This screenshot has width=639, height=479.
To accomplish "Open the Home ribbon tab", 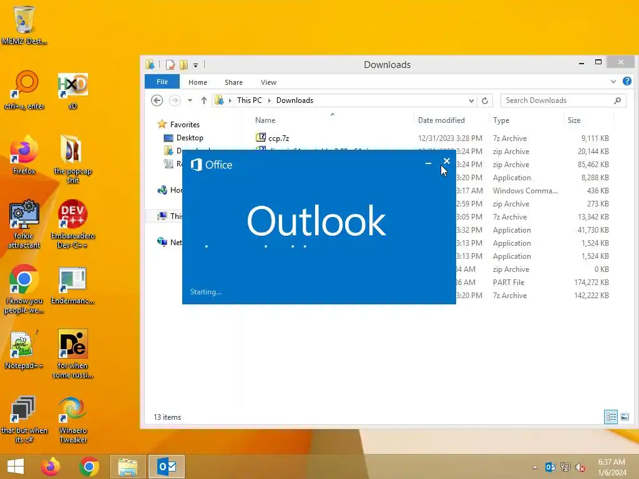I will pyautogui.click(x=198, y=82).
